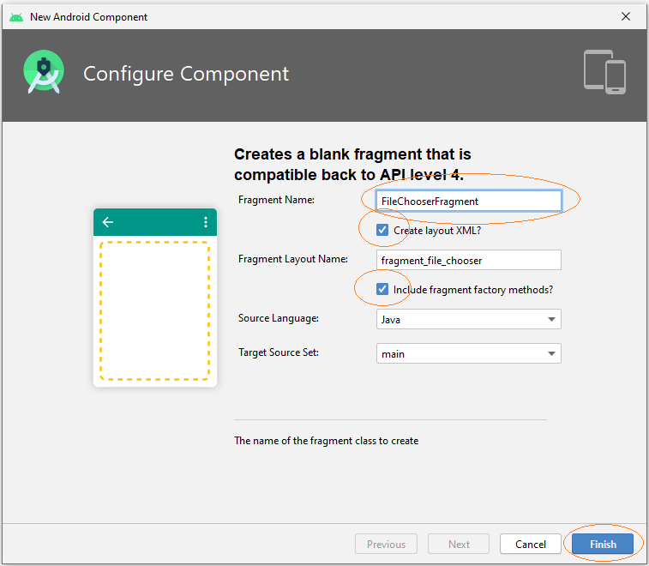
Task: Click the Android Studio logo icon
Action: click(44, 72)
